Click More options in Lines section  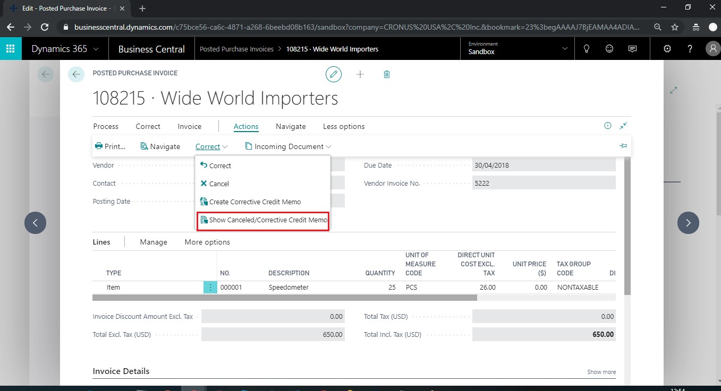(207, 242)
